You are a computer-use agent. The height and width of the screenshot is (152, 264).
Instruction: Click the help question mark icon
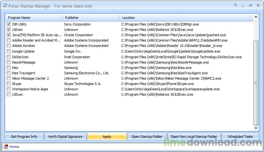click(x=235, y=6)
